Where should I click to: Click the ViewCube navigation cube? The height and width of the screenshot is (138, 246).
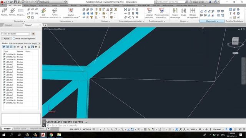point(235,41)
